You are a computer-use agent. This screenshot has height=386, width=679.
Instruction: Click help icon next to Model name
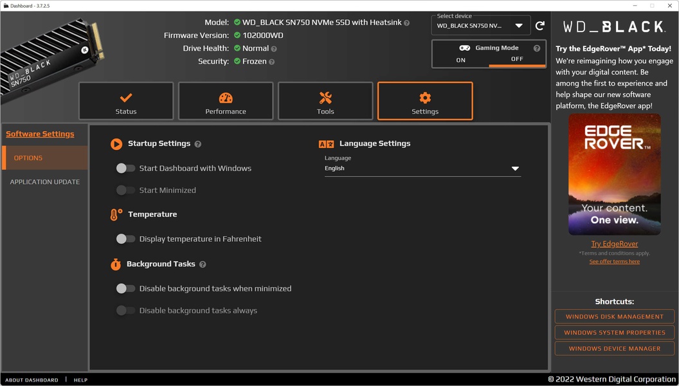pyautogui.click(x=406, y=23)
